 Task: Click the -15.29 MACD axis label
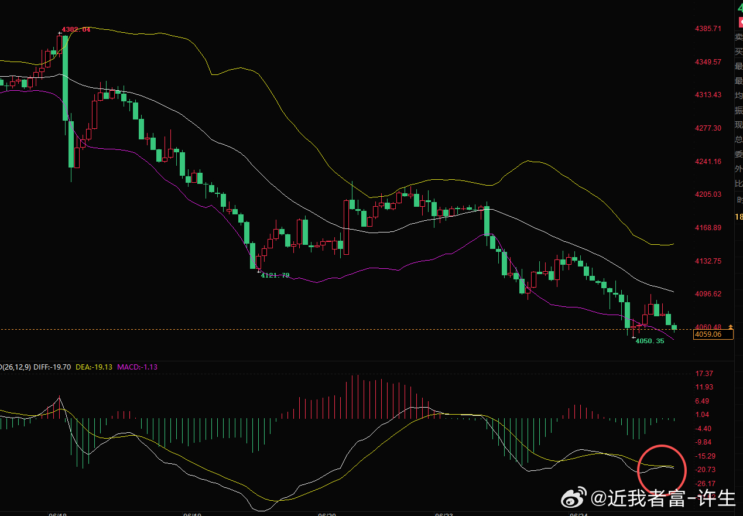(x=705, y=456)
